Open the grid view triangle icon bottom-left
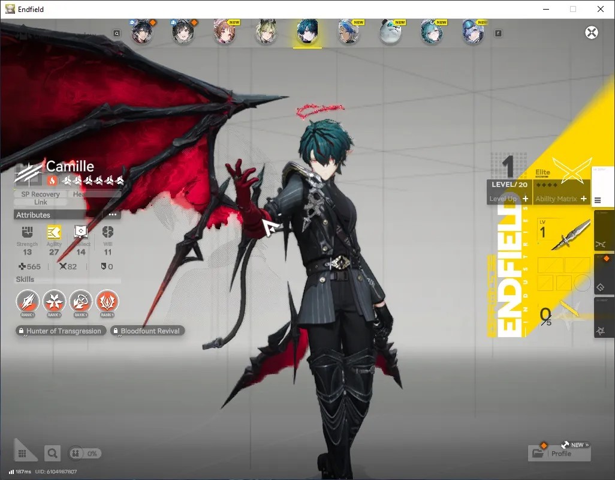 23,451
